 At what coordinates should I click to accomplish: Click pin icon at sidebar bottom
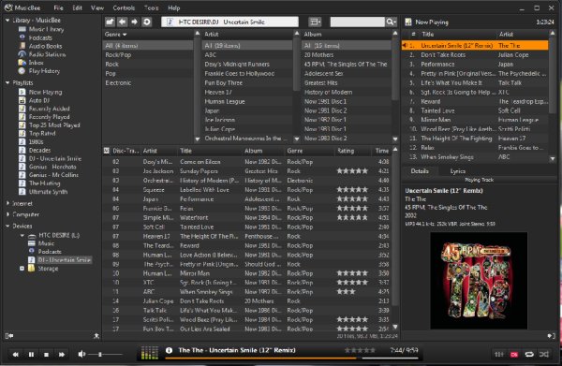(x=96, y=335)
